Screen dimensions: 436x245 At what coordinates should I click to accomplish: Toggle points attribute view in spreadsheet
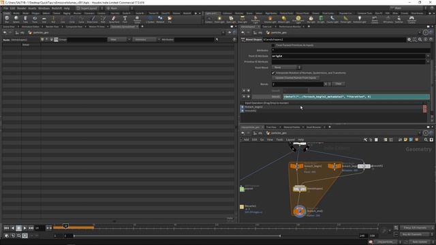point(42,39)
